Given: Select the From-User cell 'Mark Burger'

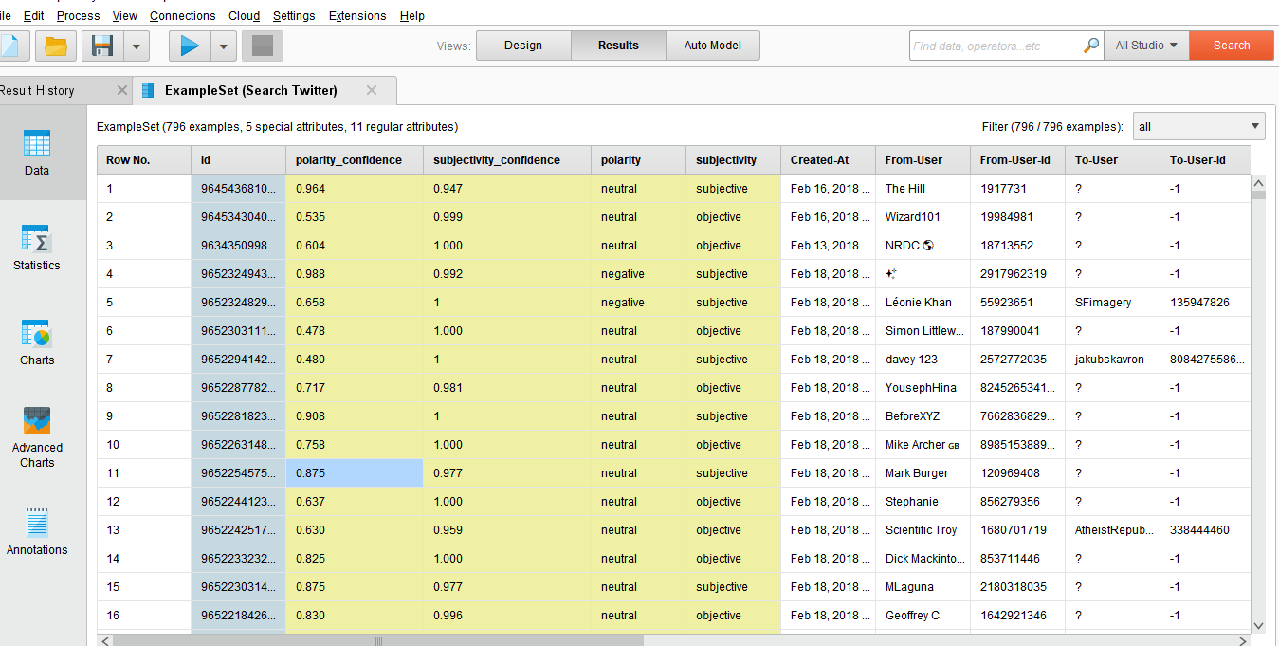Looking at the screenshot, I should click(x=923, y=473).
